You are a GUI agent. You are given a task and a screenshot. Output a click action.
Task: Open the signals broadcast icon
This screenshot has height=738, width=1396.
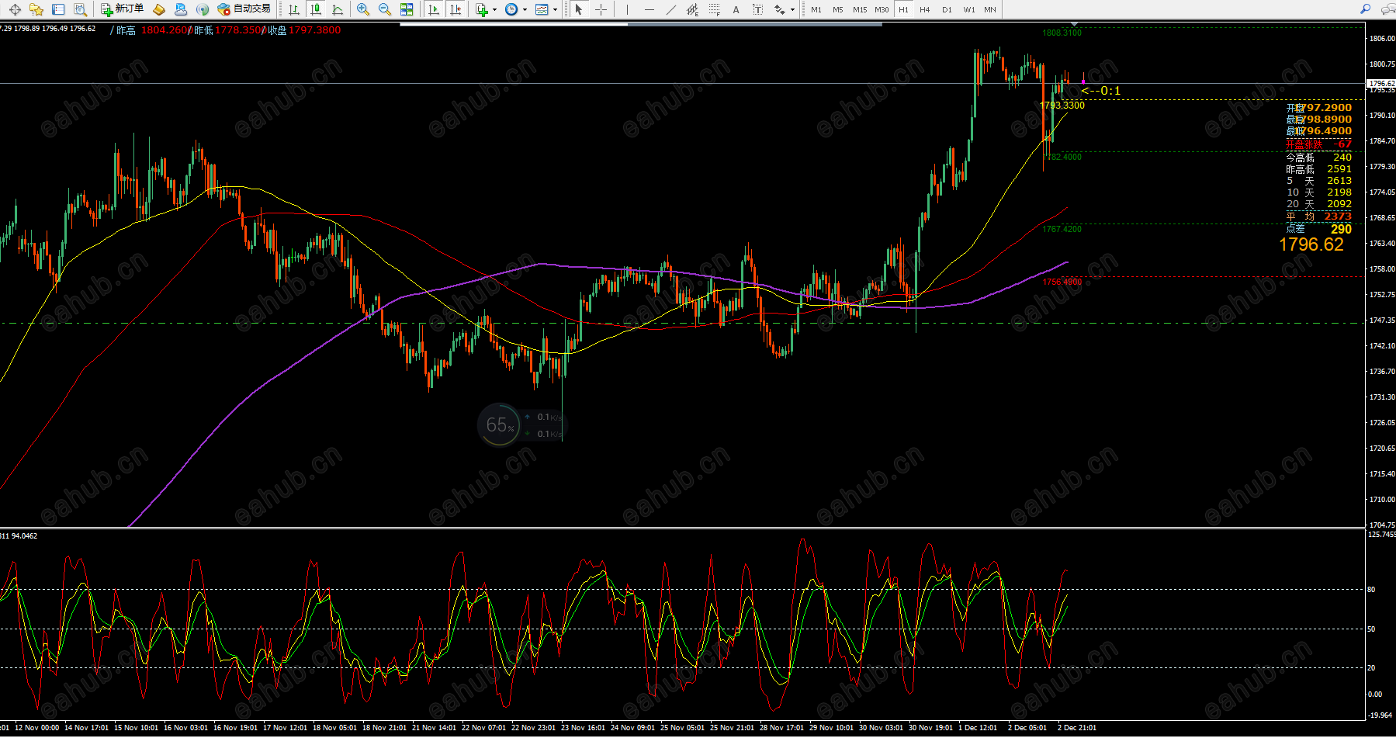(203, 9)
